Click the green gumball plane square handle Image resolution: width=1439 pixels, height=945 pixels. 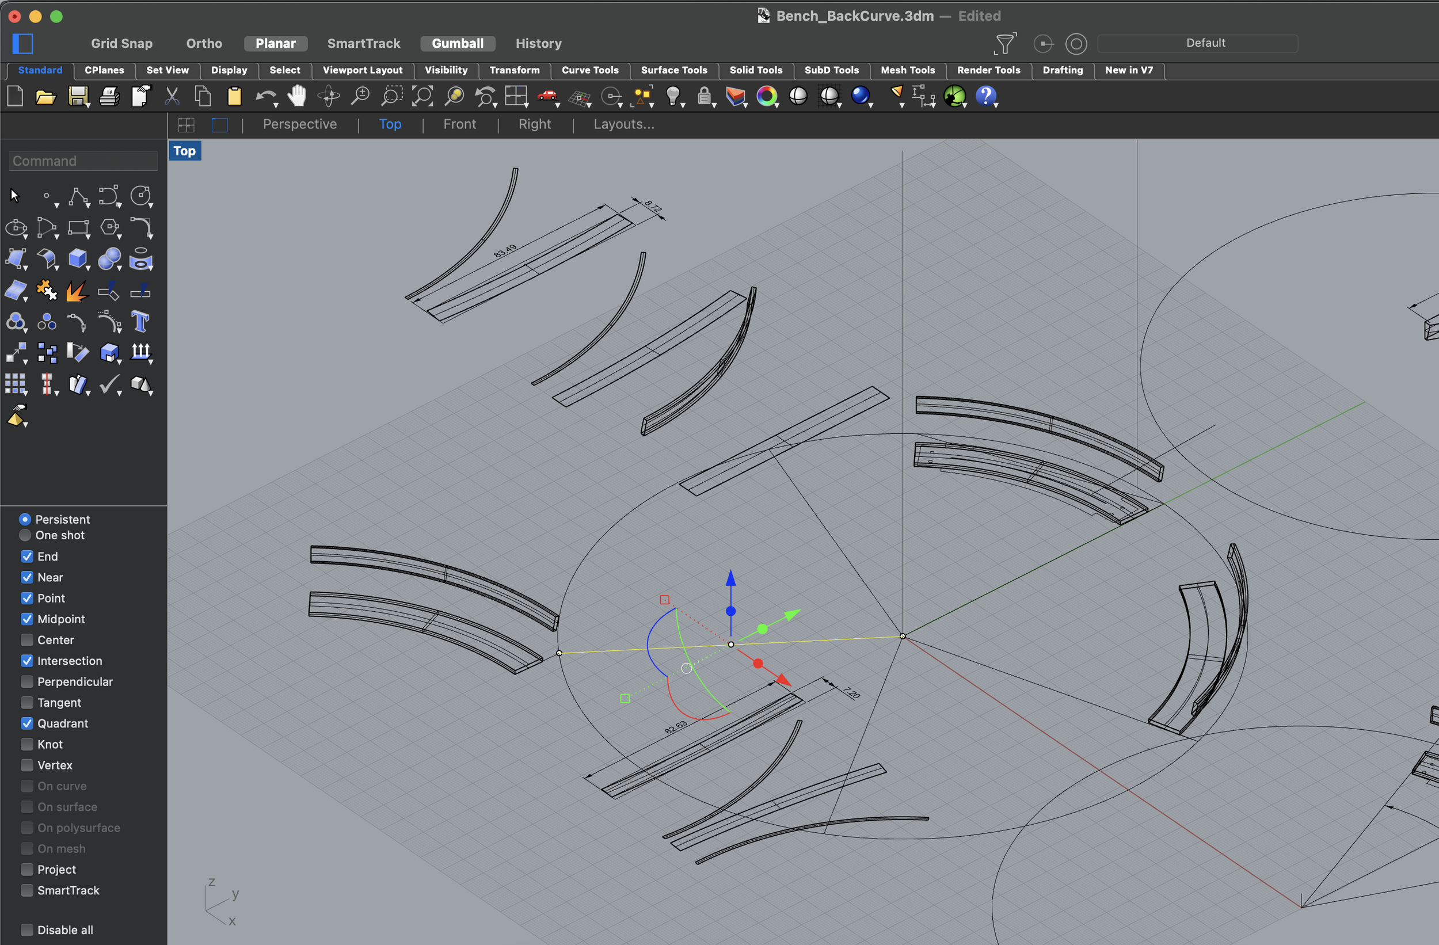625,698
